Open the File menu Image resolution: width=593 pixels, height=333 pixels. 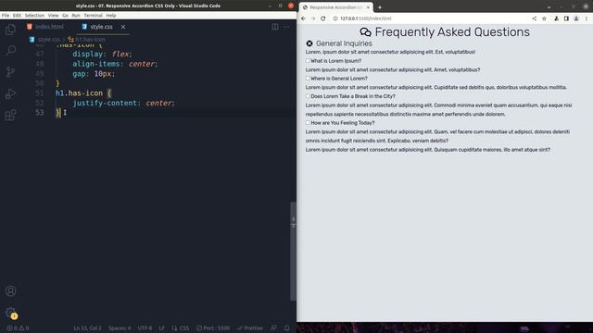click(x=6, y=16)
